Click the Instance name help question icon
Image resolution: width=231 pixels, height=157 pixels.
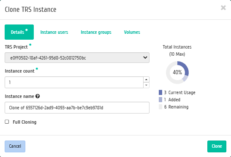38,96
